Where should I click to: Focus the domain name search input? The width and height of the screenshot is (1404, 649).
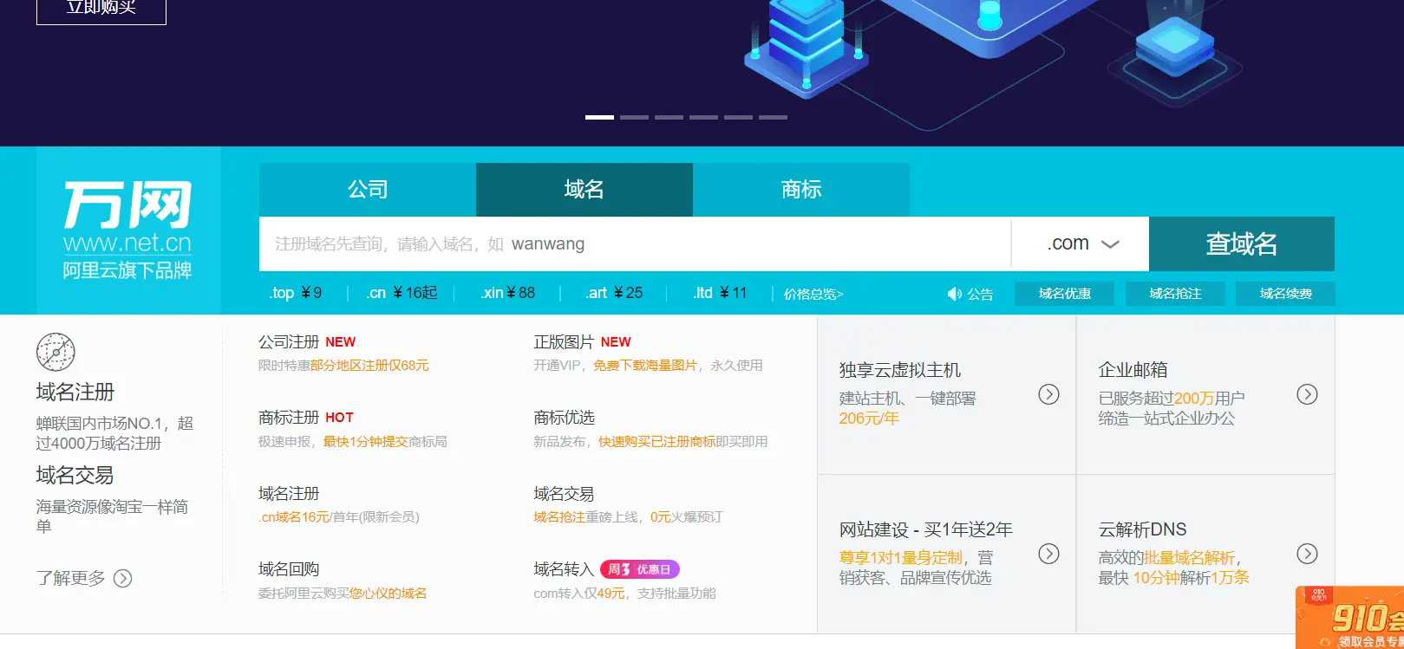(635, 243)
